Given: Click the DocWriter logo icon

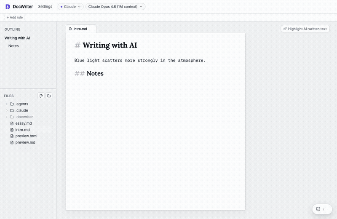Looking at the screenshot, I should tap(8, 7).
